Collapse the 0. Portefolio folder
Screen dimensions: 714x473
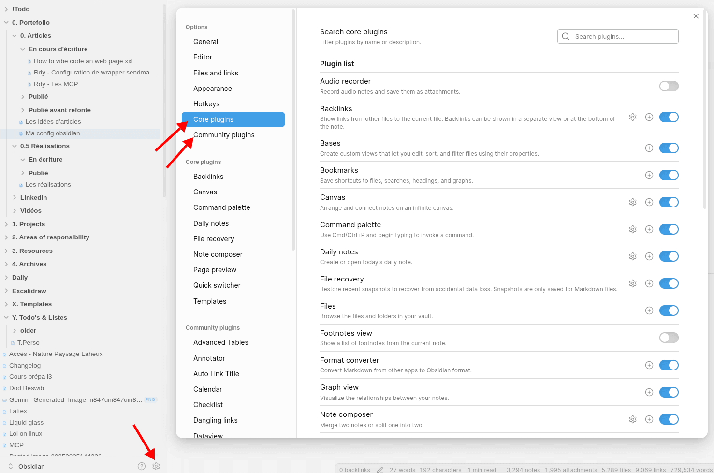6,23
